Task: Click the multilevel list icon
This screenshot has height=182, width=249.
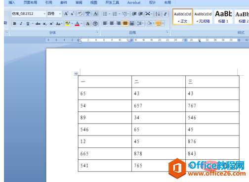Action: coord(124,14)
